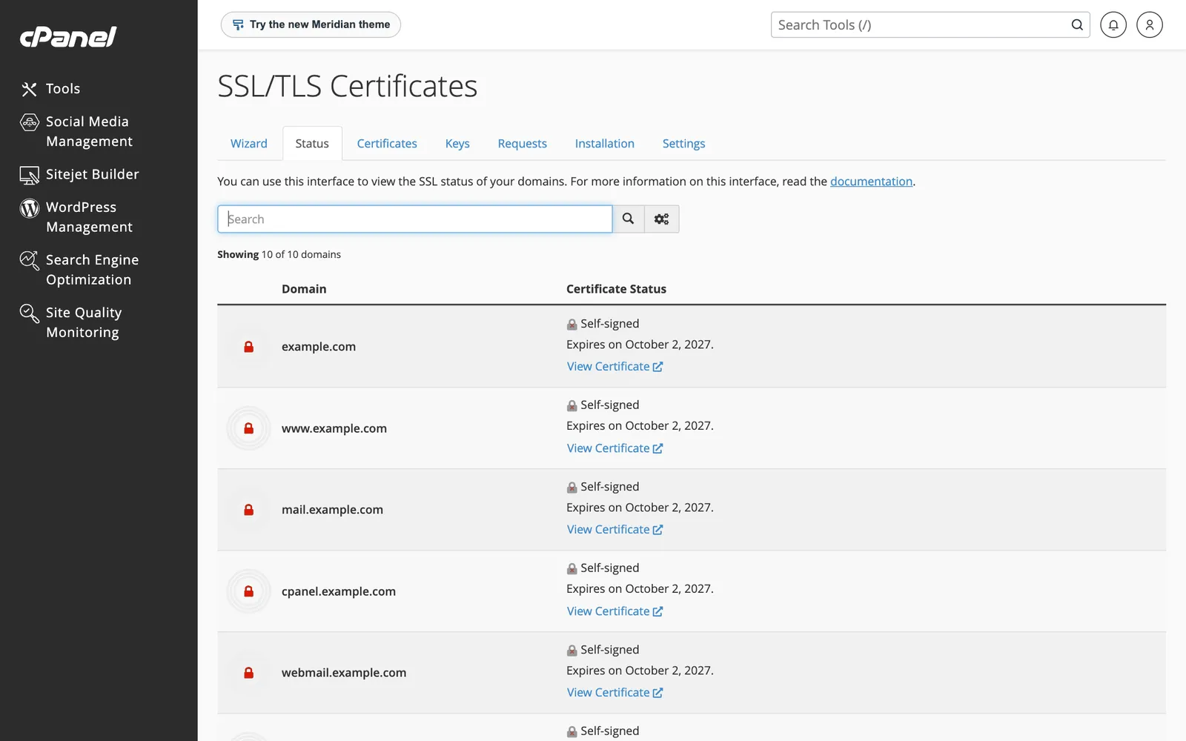
Task: Focus the Search Tools input field
Action: (x=919, y=24)
